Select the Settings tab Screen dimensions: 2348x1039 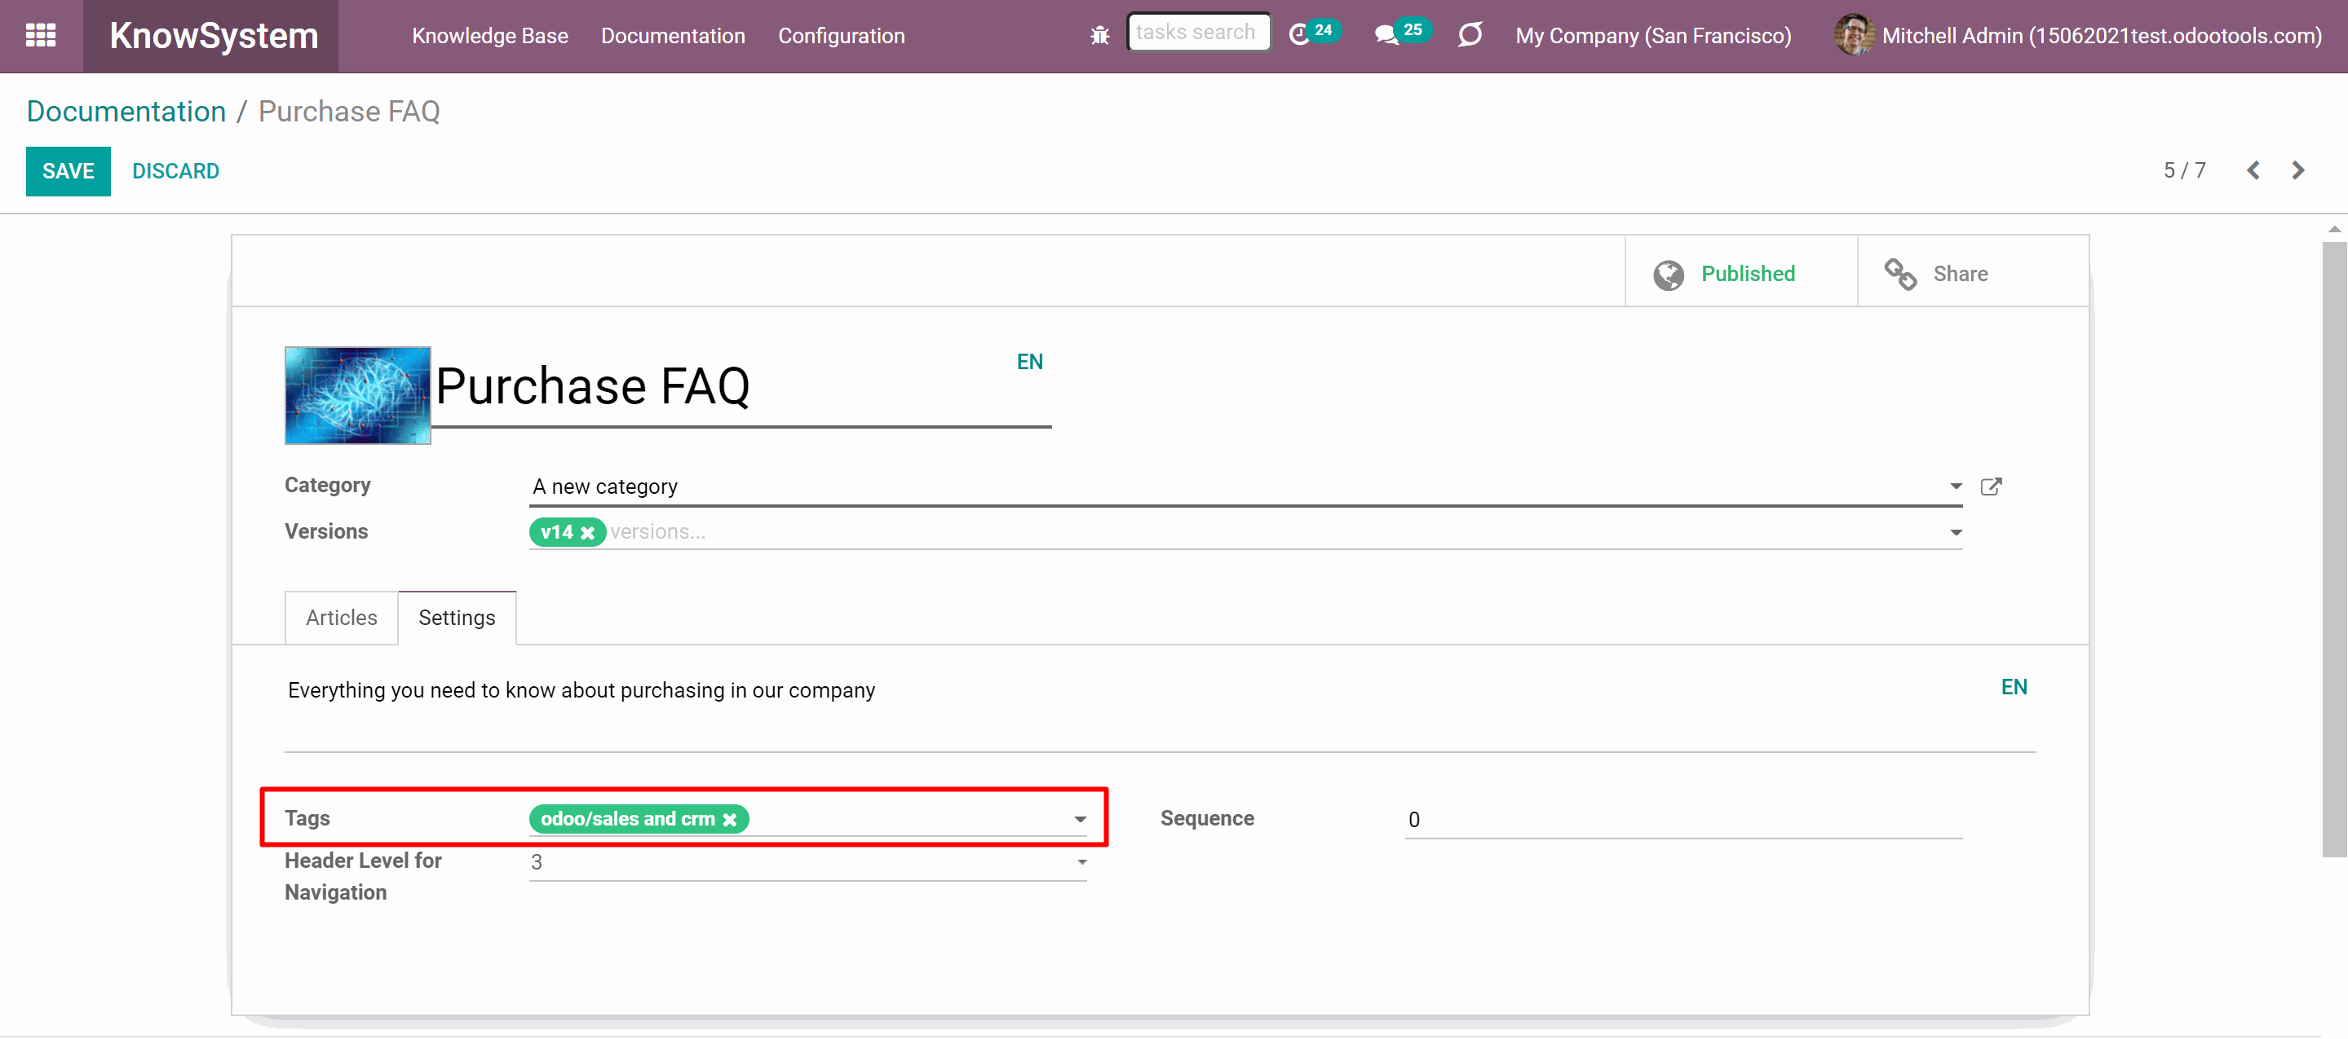457,618
